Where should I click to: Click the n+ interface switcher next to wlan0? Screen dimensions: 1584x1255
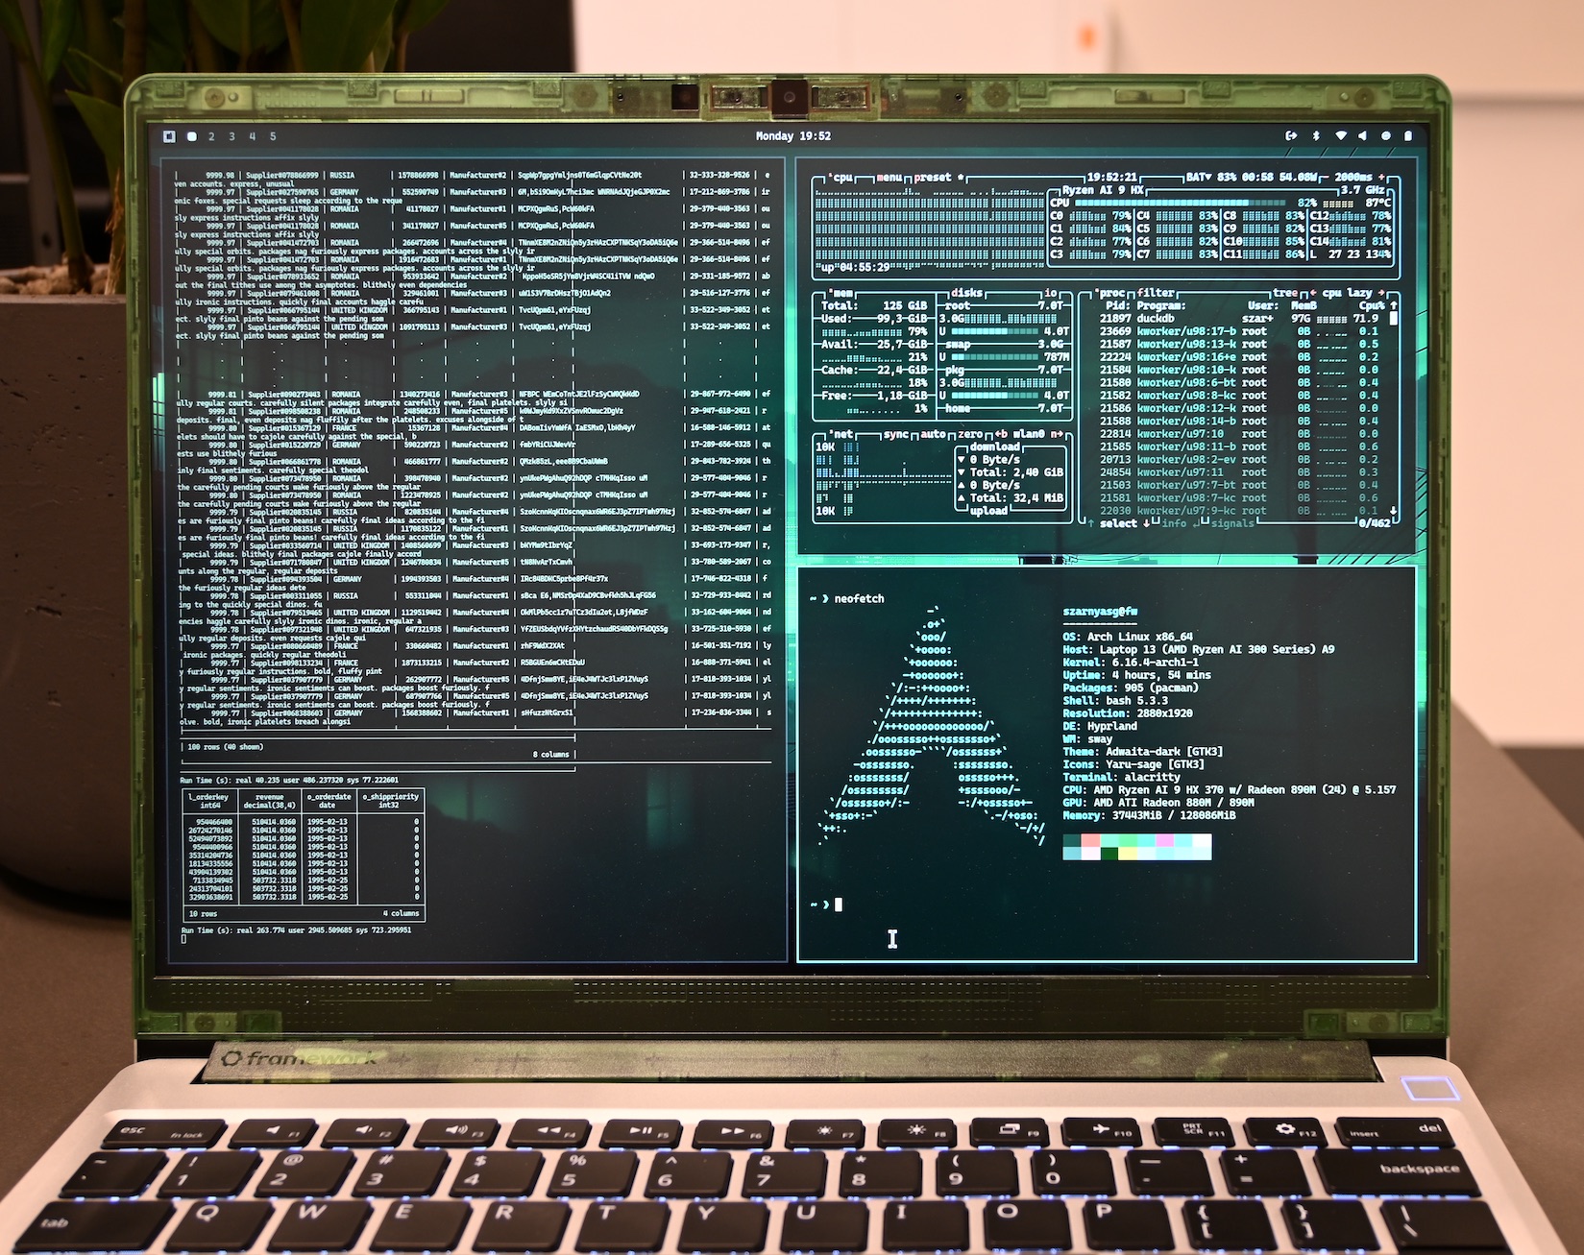[1056, 434]
